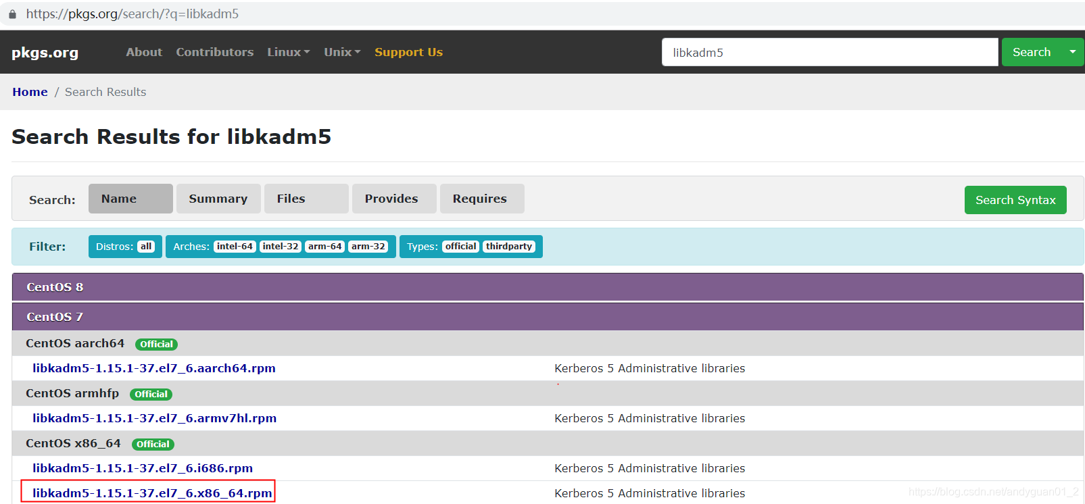Open libkadm5 i686.rpm package link
The image size is (1085, 504).
[143, 468]
